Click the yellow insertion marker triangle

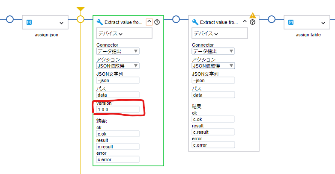coord(81,9)
